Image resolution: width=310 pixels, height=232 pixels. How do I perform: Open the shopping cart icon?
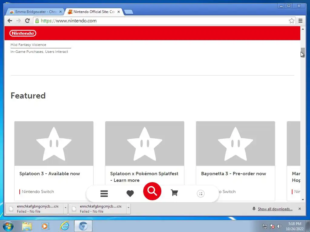[174, 193]
